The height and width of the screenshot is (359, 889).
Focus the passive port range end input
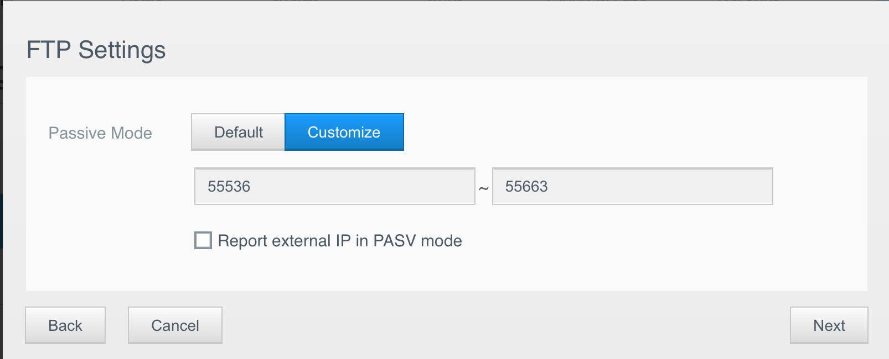632,186
